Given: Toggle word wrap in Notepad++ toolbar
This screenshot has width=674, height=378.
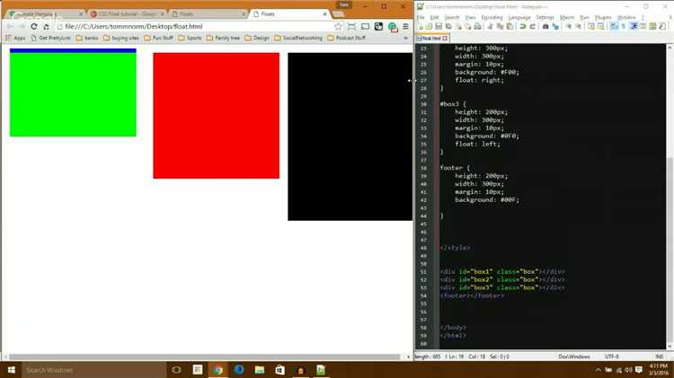Looking at the screenshot, I should click(614, 26).
